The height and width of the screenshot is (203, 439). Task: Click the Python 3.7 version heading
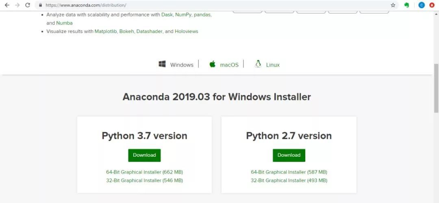click(144, 136)
